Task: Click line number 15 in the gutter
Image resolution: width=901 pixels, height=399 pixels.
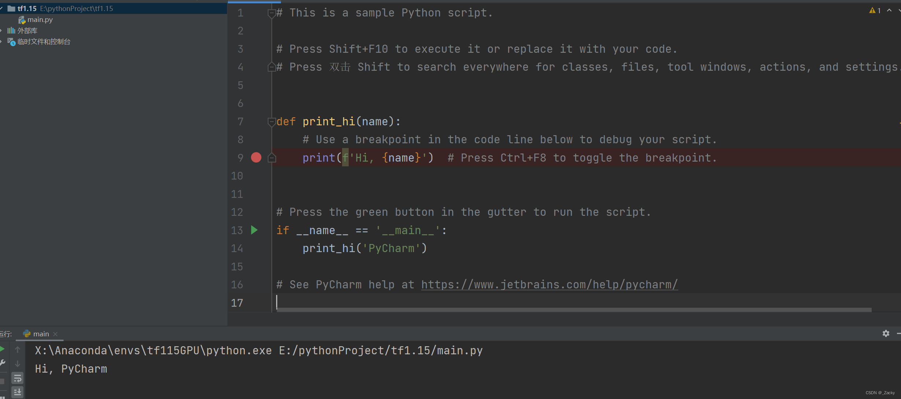Action: pos(237,267)
